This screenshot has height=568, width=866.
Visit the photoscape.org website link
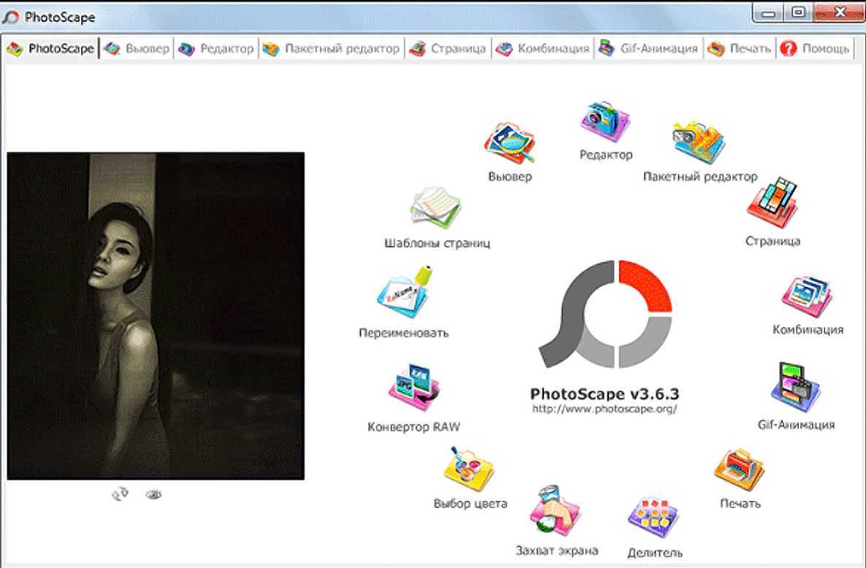[x=605, y=410]
